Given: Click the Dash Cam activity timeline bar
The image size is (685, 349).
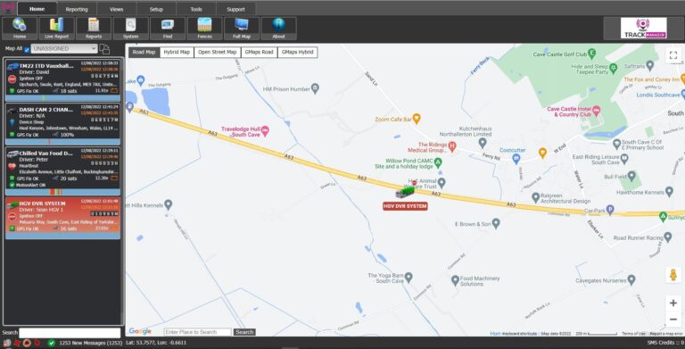Looking at the screenshot, I should tap(63, 142).
